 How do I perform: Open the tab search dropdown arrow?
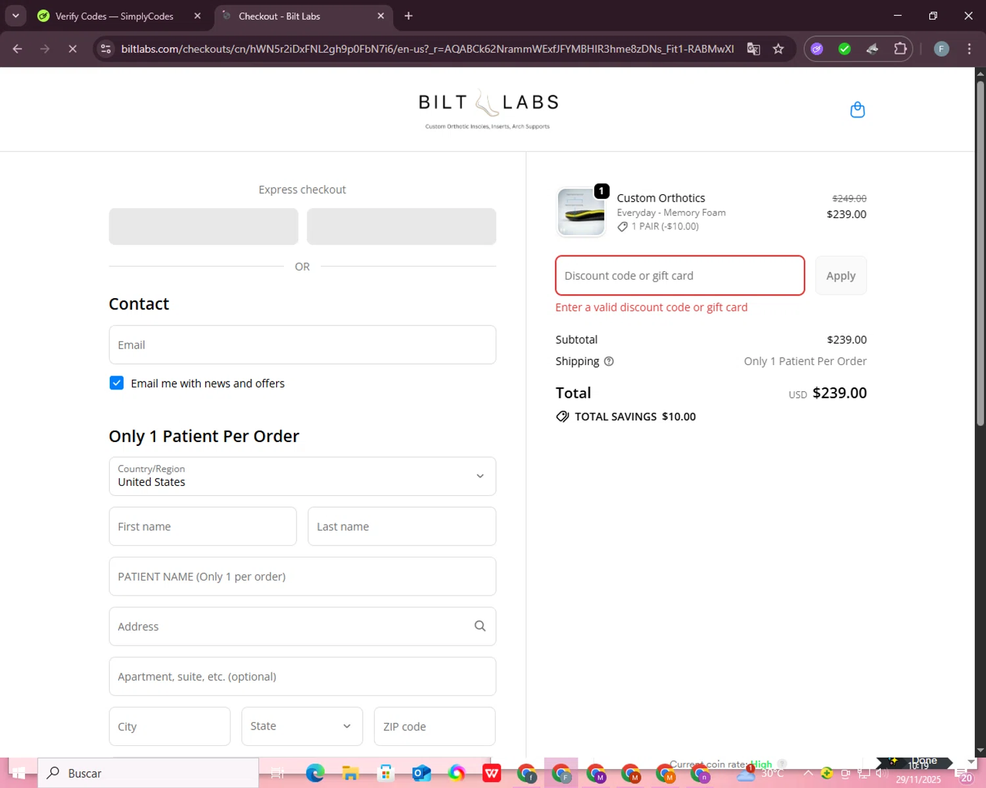[15, 16]
